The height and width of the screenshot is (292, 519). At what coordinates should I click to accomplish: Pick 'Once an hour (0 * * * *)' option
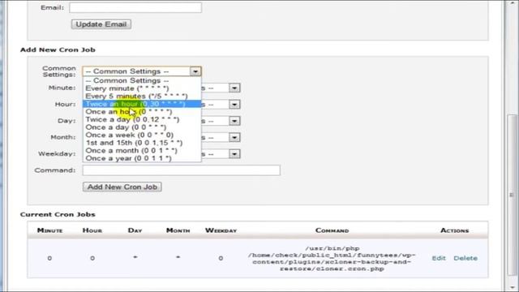[x=142, y=112]
